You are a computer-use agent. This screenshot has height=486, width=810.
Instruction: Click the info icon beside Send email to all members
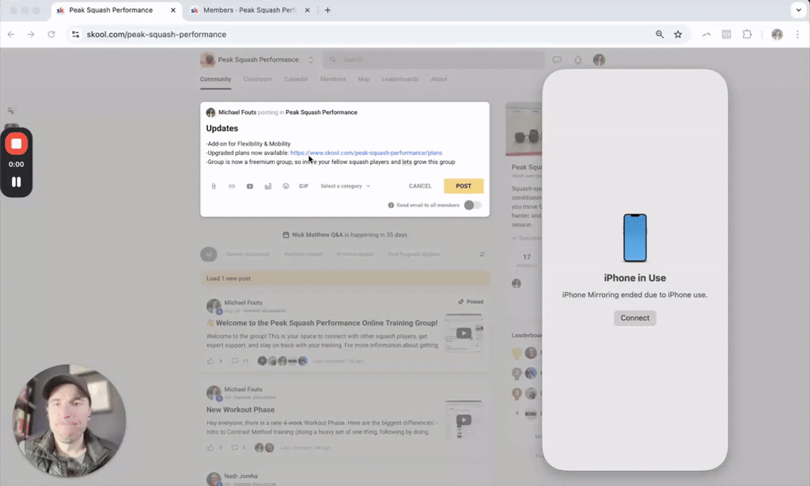pos(391,205)
